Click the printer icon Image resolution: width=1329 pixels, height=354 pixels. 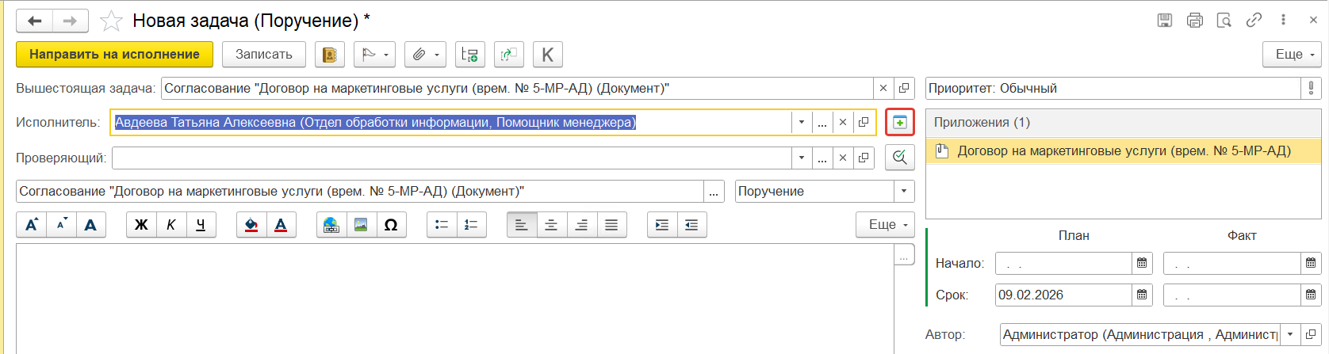pyautogui.click(x=1194, y=21)
